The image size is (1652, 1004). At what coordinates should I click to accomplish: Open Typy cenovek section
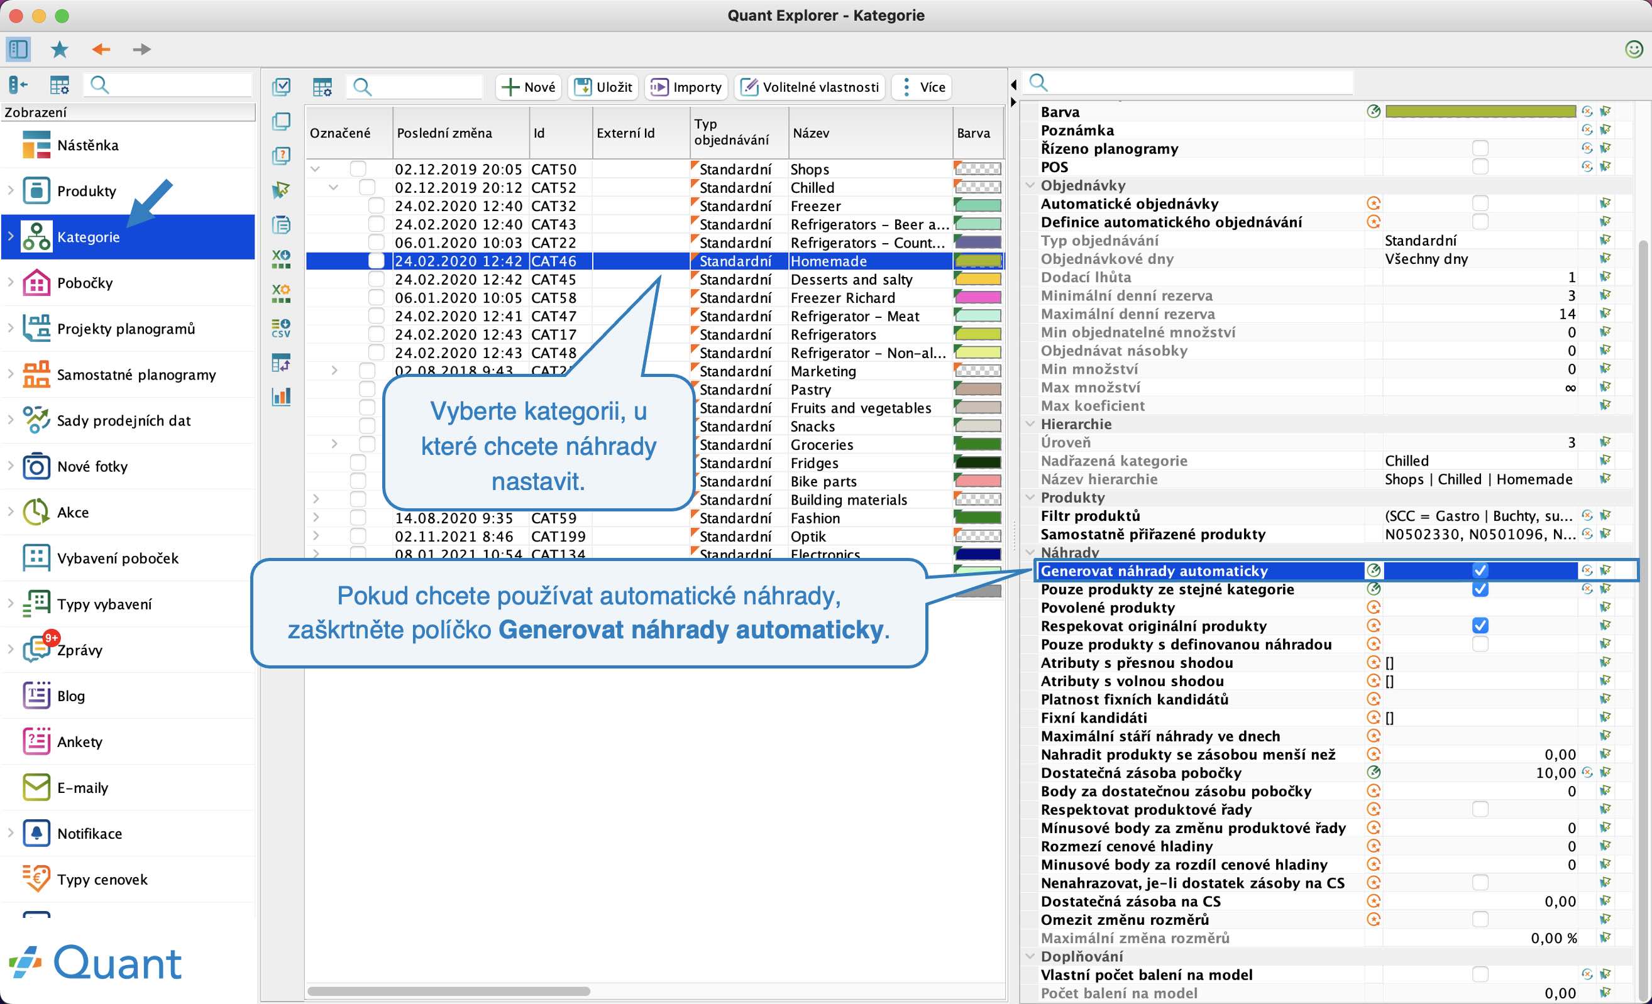pos(128,880)
